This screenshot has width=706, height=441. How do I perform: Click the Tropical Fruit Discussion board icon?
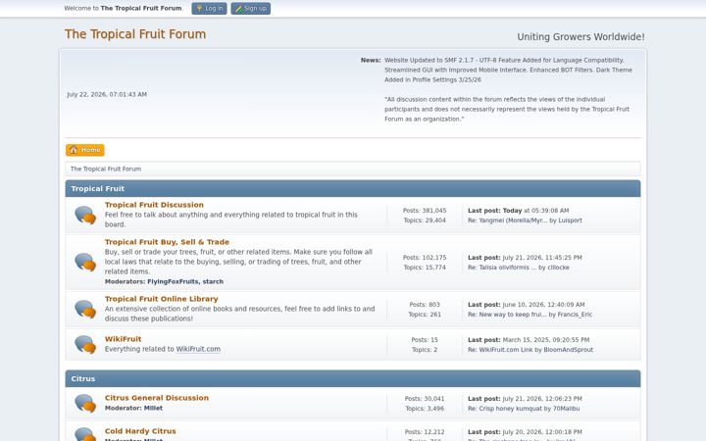coord(85,215)
